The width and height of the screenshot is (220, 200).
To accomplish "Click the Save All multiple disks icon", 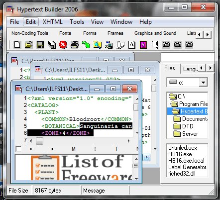I will 52,45.
